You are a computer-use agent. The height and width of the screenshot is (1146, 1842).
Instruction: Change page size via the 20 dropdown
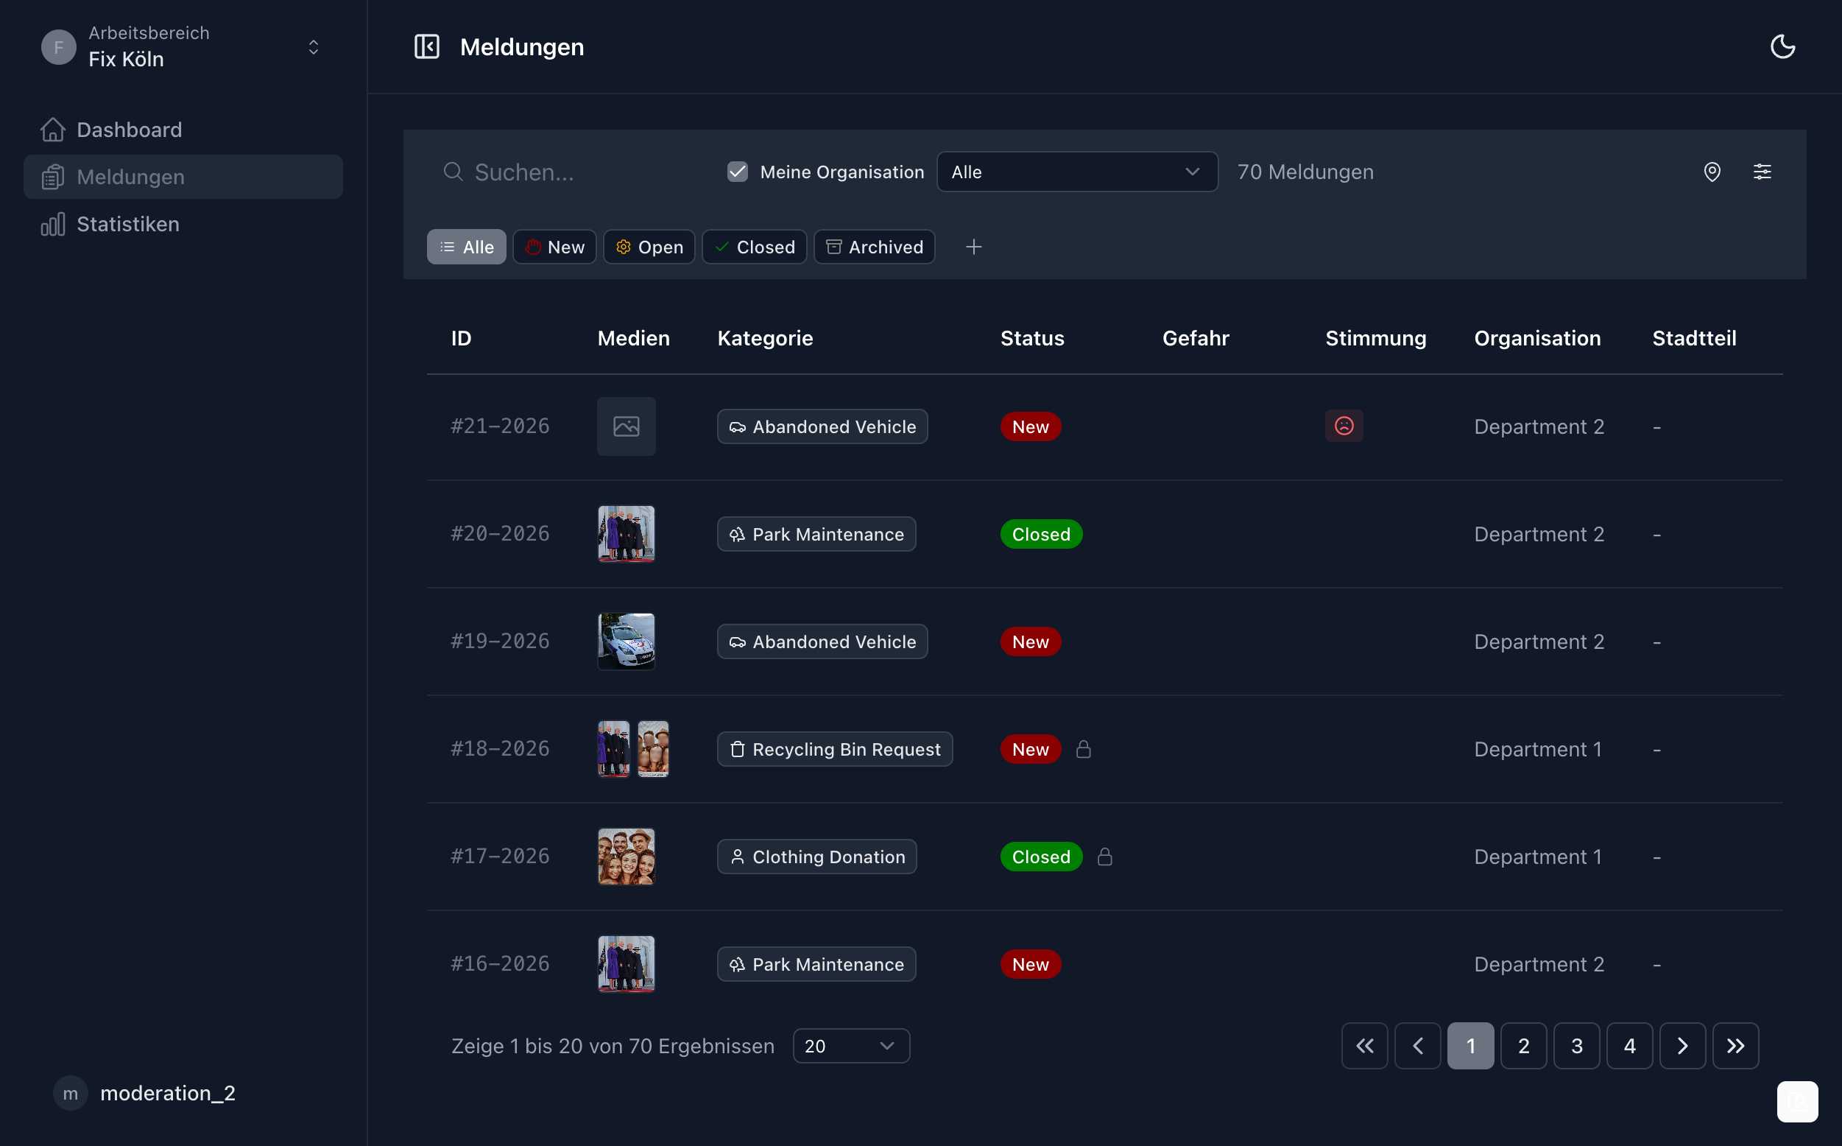click(850, 1045)
